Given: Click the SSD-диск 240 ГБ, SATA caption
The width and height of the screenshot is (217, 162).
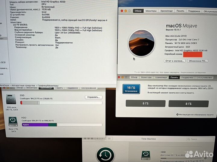Looking at the screenshot, I should pos(12,108).
